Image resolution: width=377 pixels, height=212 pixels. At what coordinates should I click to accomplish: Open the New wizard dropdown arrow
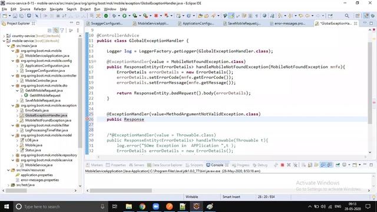pyautogui.click(x=9, y=16)
